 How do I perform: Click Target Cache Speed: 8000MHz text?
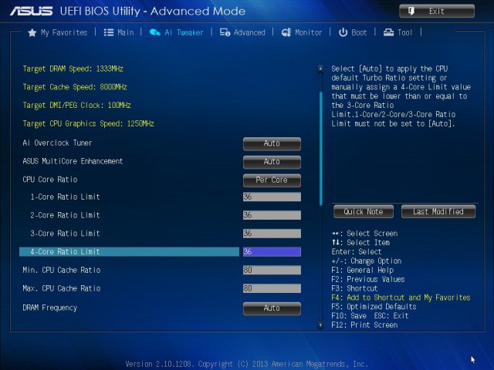[75, 87]
